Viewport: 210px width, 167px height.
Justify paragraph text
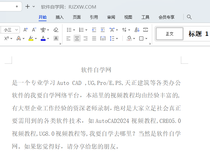pyautogui.click(x=94, y=39)
